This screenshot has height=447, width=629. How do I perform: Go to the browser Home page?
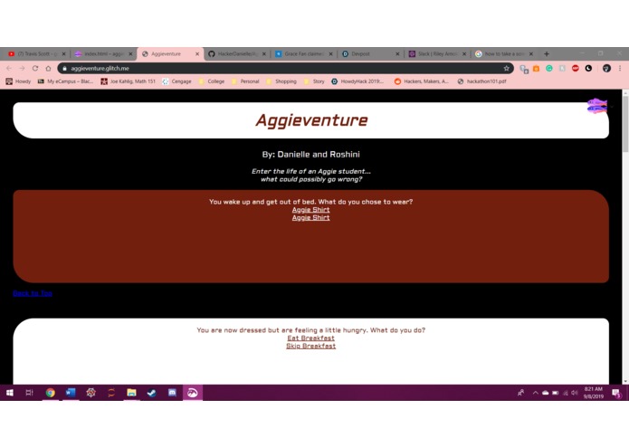click(48, 69)
